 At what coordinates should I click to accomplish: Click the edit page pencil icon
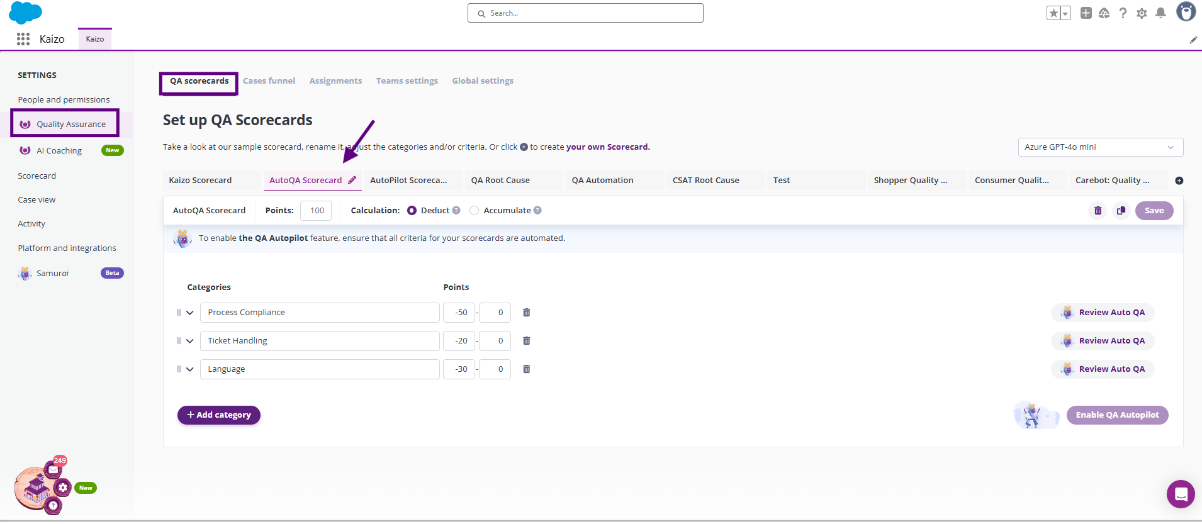point(1193,40)
